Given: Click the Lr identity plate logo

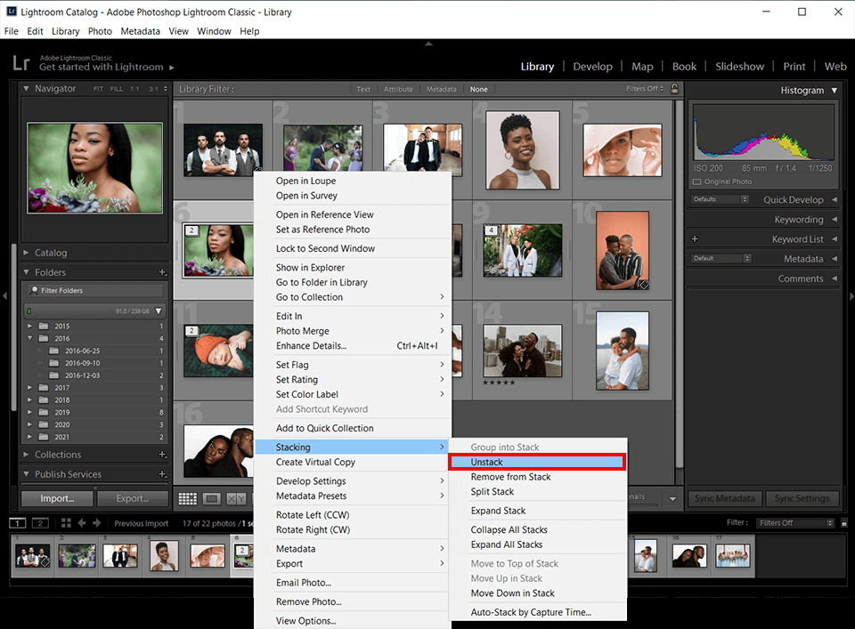Looking at the screenshot, I should click(21, 63).
